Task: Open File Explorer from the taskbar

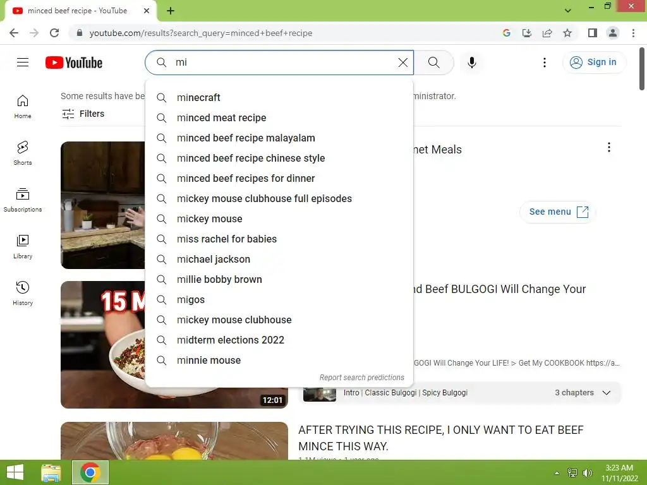Action: [51, 472]
